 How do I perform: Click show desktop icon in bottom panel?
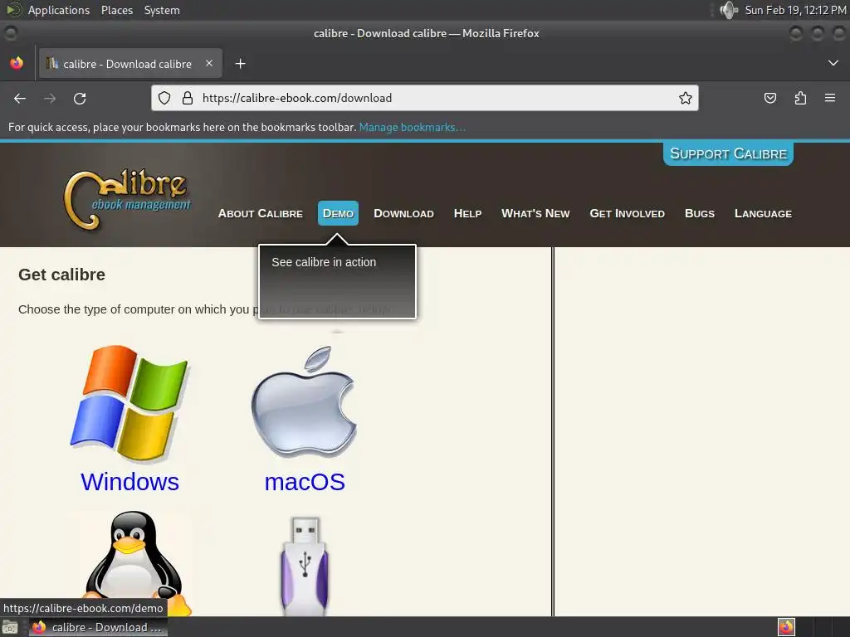tap(10, 627)
